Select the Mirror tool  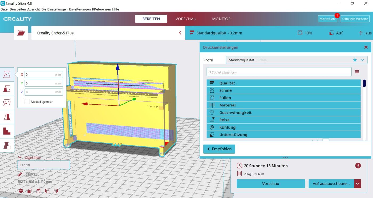7,117
